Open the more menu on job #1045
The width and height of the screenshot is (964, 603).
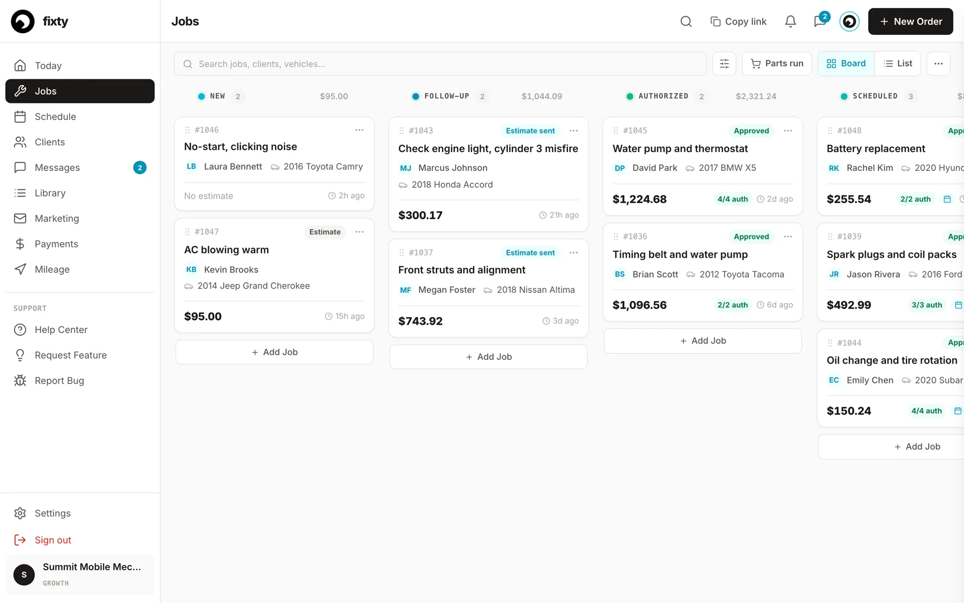coord(788,131)
